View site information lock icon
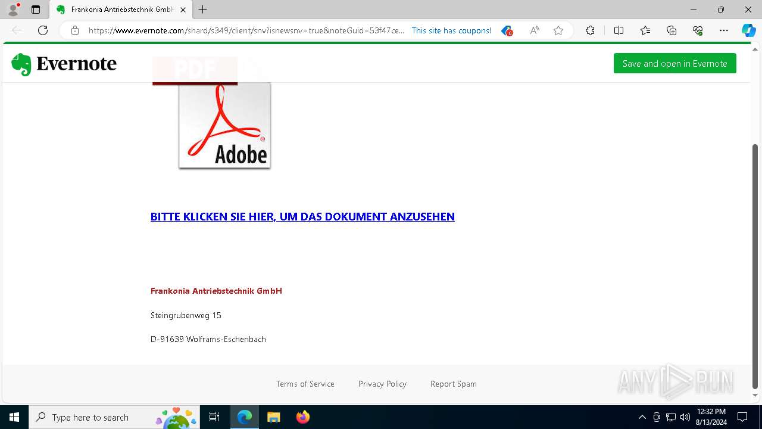Image resolution: width=762 pixels, height=429 pixels. pyautogui.click(x=75, y=30)
